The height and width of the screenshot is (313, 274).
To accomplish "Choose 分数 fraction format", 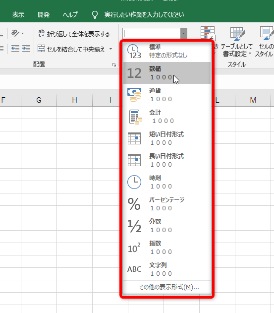I will [167, 226].
